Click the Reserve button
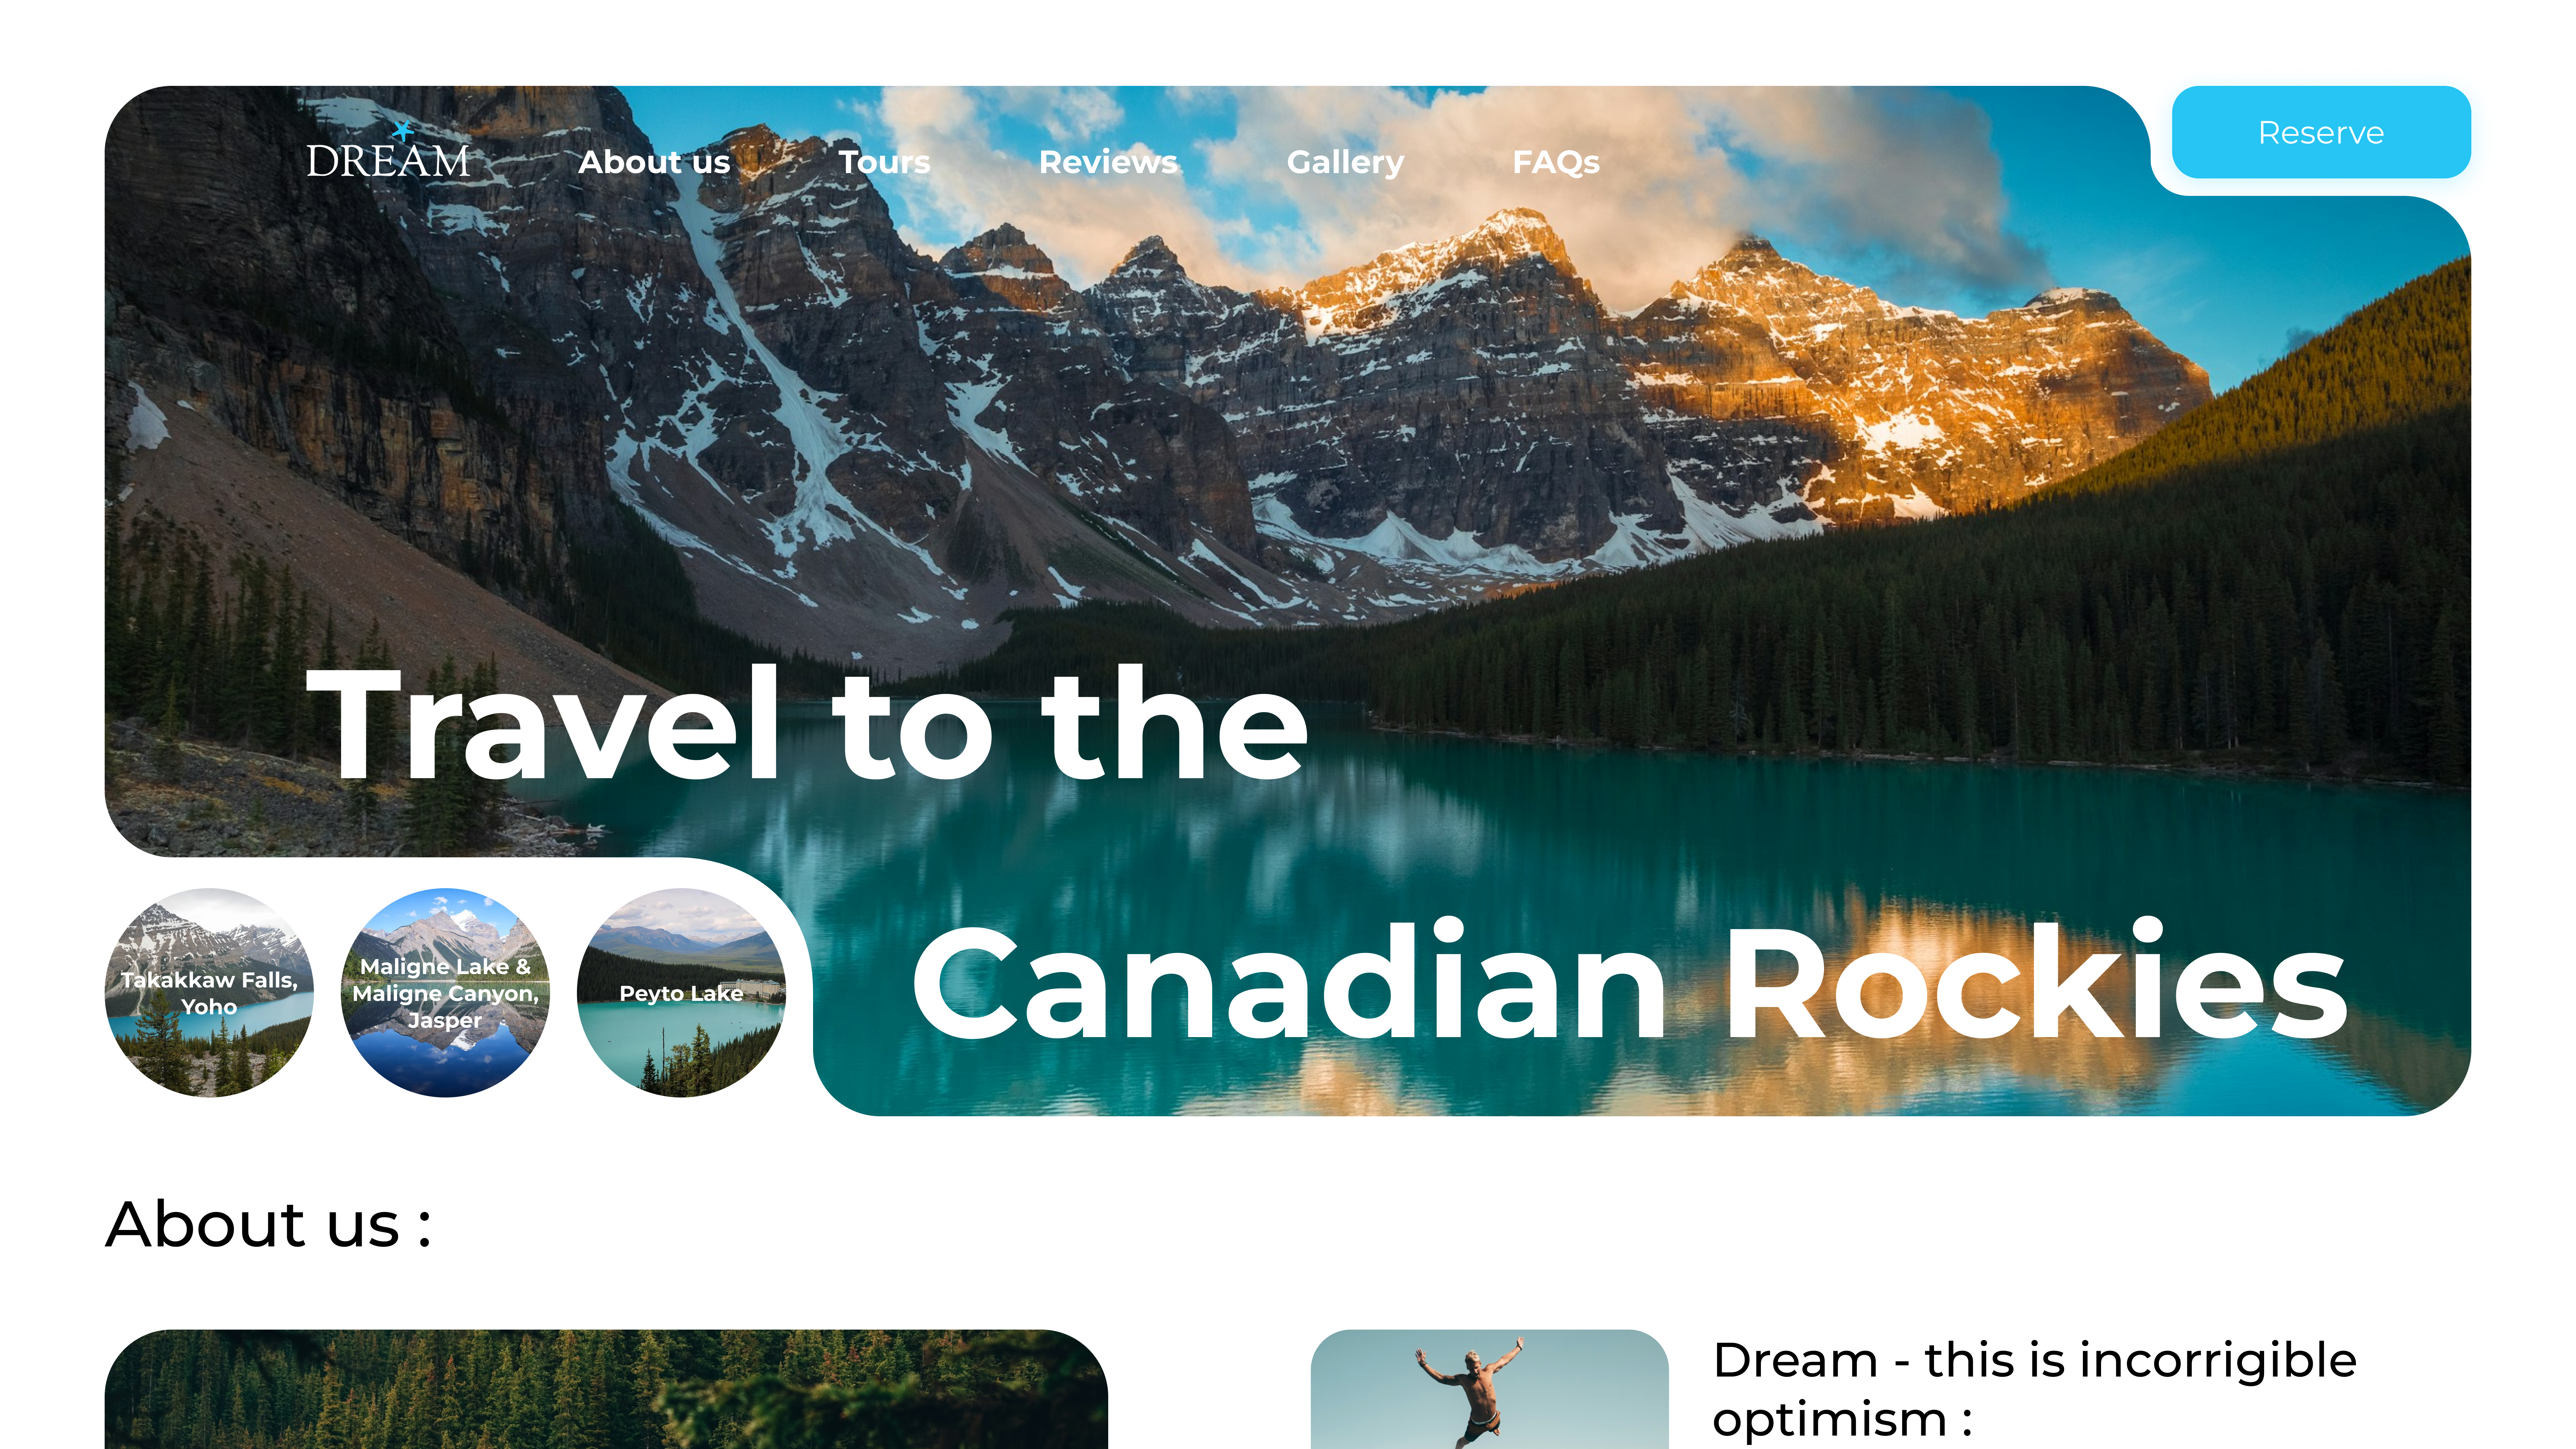The height and width of the screenshot is (1449, 2576). coord(2321,132)
